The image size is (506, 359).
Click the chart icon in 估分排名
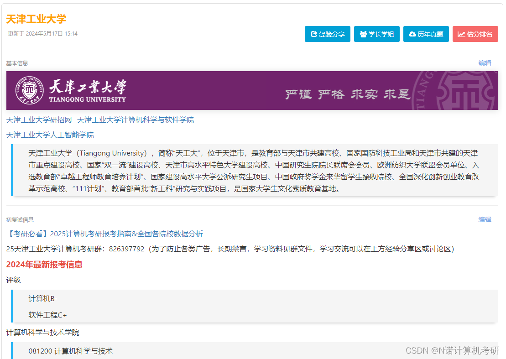[461, 34]
